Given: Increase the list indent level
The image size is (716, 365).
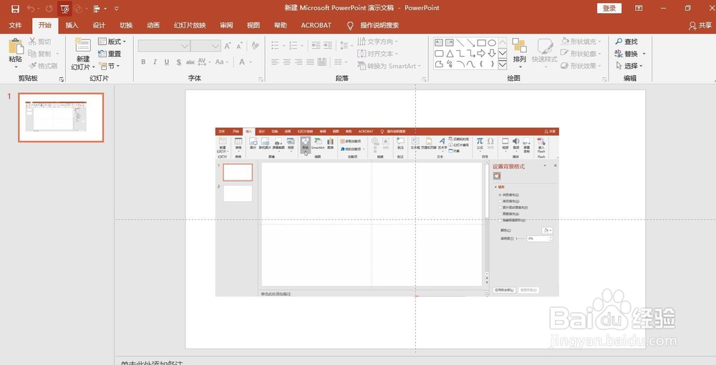Looking at the screenshot, I should 327,45.
